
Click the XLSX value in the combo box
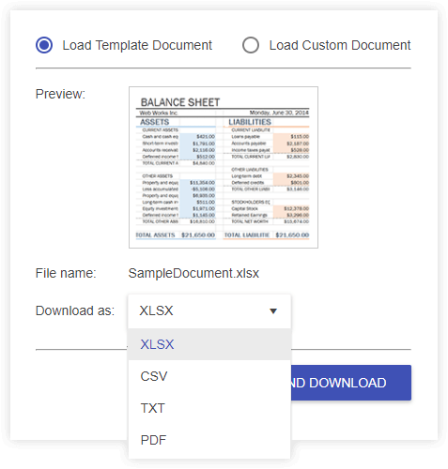tap(156, 310)
